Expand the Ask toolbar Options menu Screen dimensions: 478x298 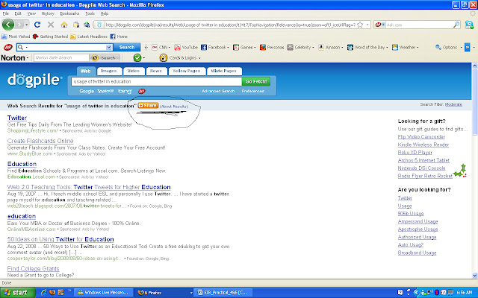coord(448,47)
